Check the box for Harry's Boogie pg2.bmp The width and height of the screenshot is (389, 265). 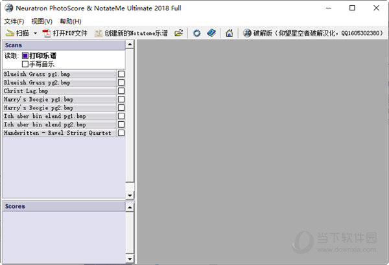click(x=121, y=108)
